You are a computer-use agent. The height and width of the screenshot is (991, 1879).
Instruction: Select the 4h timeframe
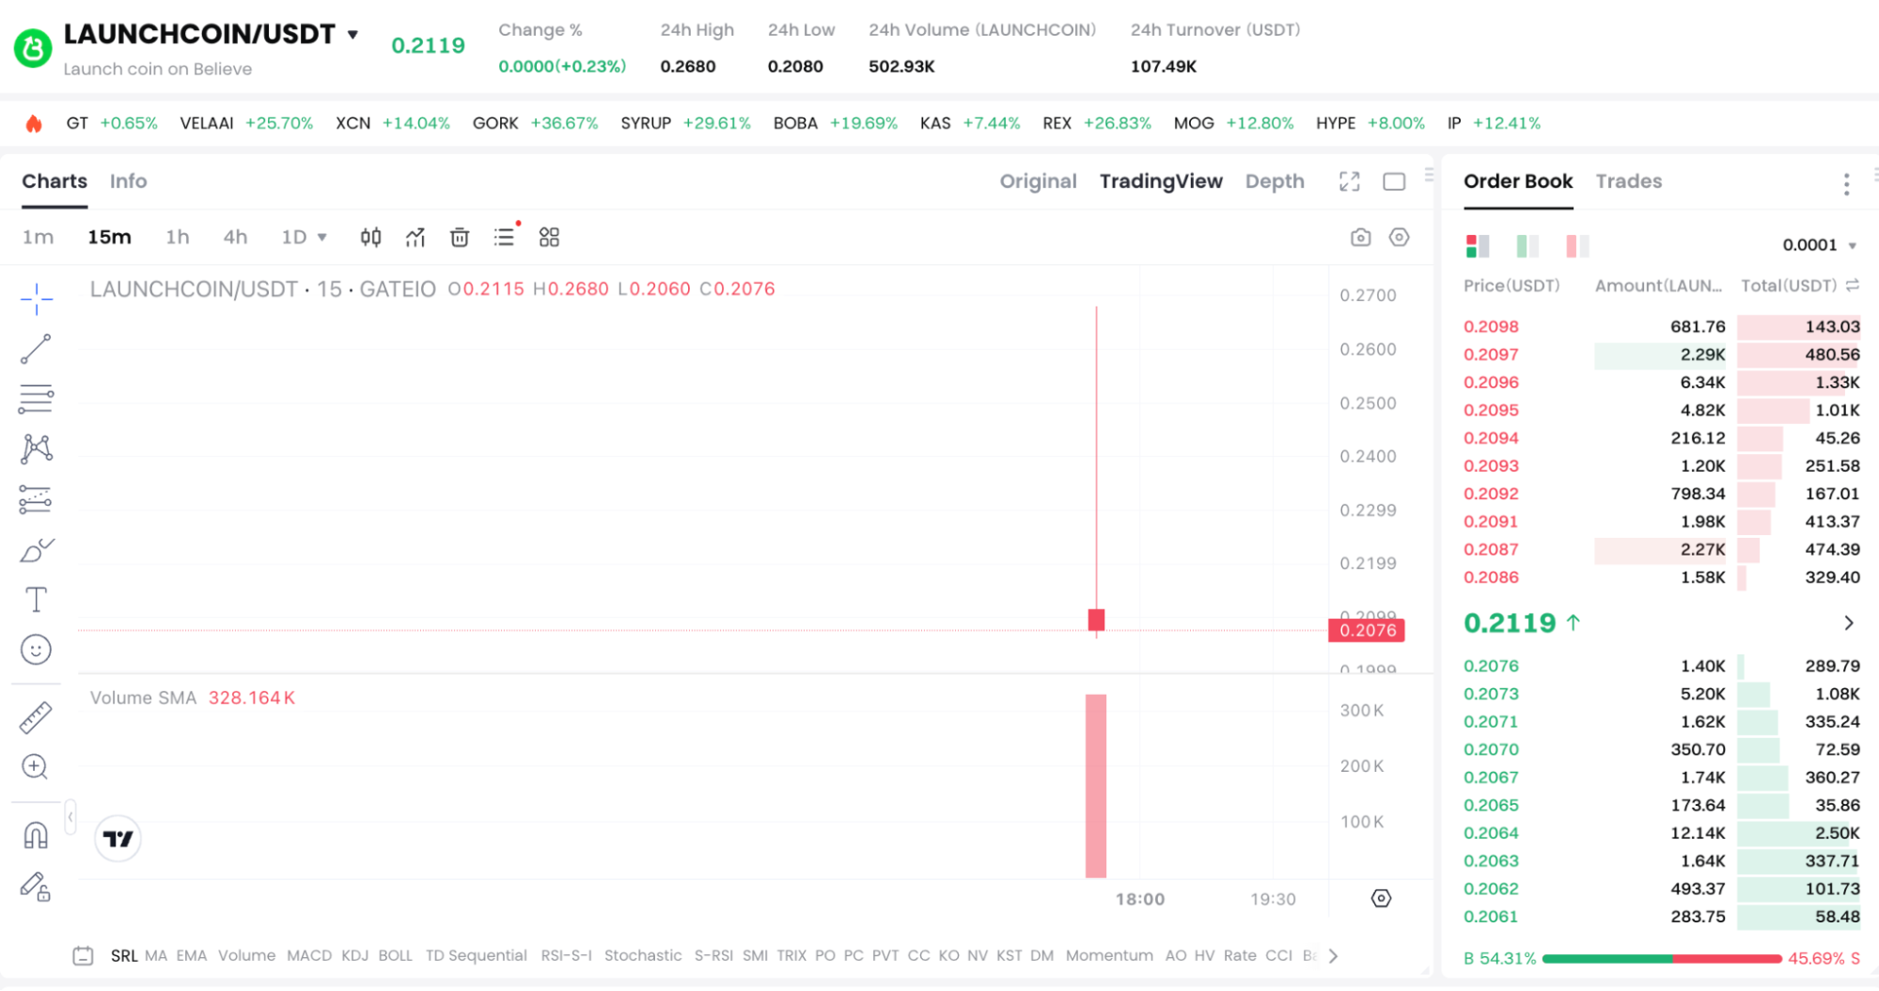[x=235, y=237]
